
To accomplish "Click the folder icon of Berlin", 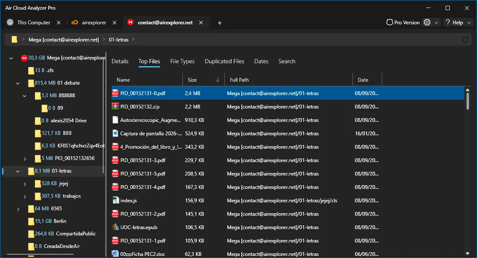I will coord(31,221).
